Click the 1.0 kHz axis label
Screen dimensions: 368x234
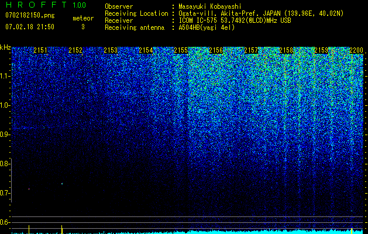click(x=4, y=105)
